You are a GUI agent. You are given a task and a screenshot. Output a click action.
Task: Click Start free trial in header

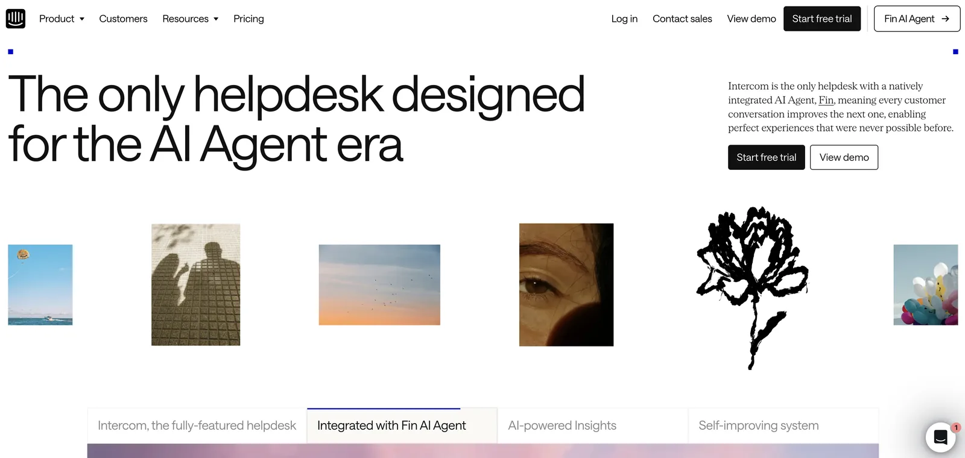(822, 19)
